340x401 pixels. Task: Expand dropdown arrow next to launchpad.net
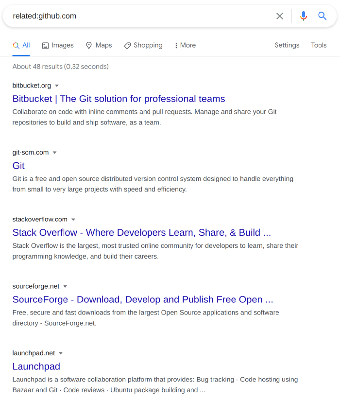(x=61, y=353)
